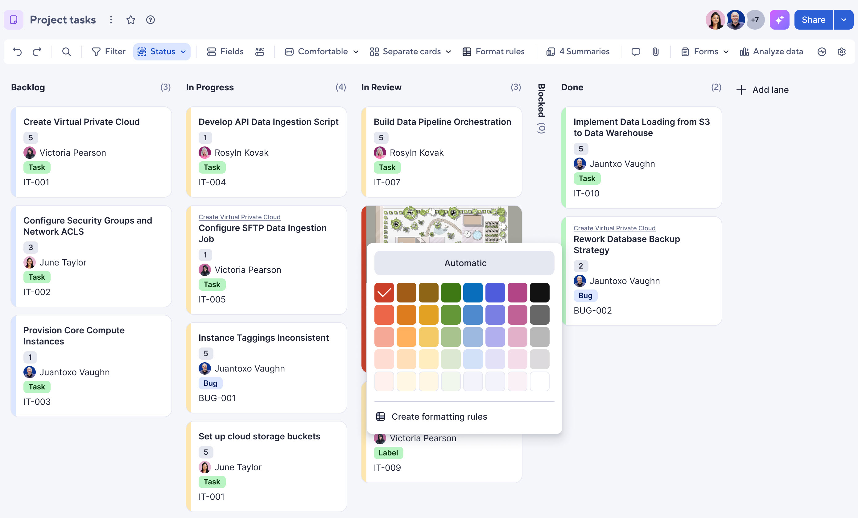Open the settings gear in toolbar
The width and height of the screenshot is (858, 518).
click(x=842, y=51)
